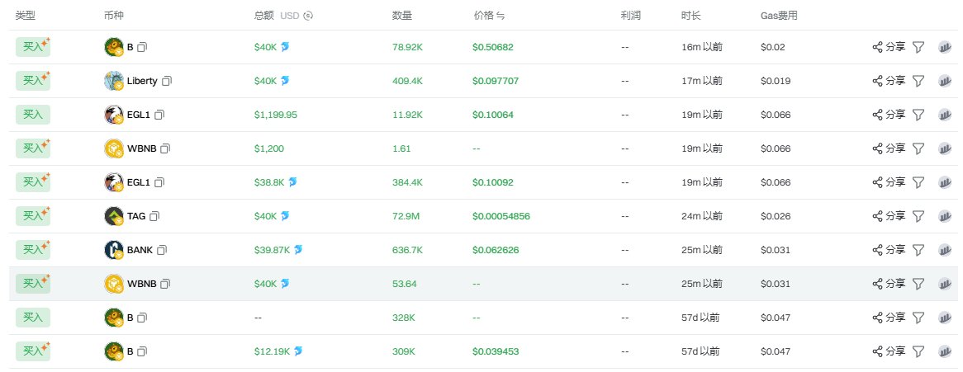
Task: Click the price $0.00054856
Action: click(x=501, y=216)
